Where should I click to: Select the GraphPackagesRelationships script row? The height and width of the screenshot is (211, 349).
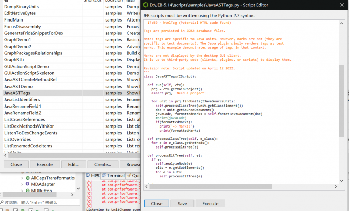point(71,53)
